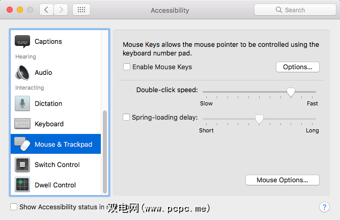Enable Mouse Keys checkbox
The width and height of the screenshot is (340, 220).
[x=127, y=67]
